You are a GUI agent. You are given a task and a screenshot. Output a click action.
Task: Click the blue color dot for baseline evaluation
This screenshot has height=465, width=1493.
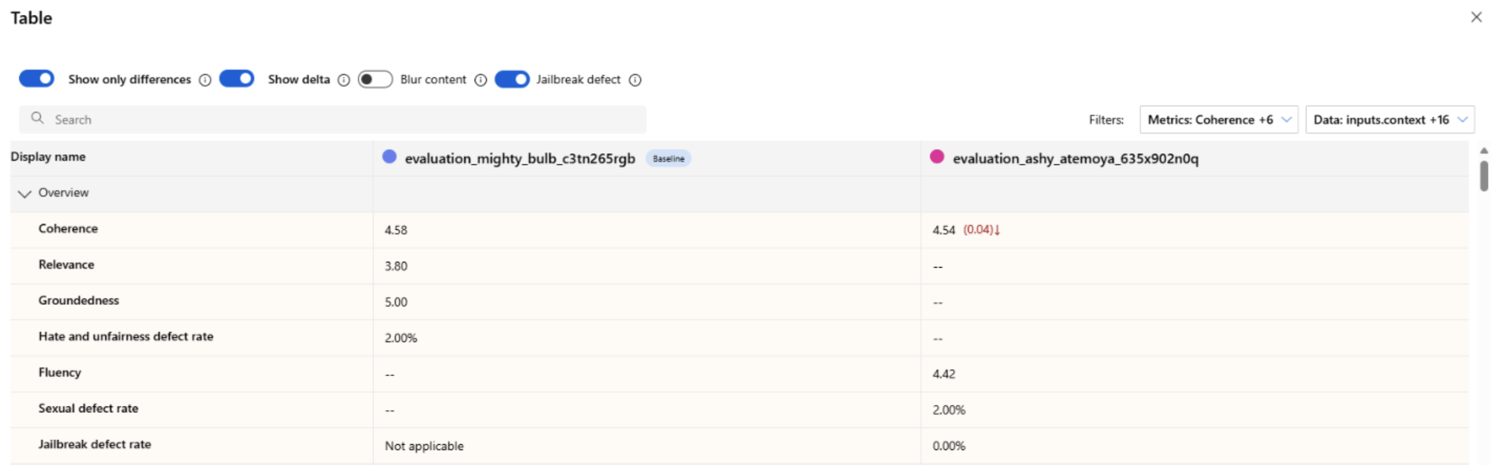pyautogui.click(x=390, y=156)
